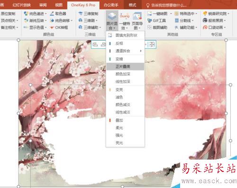Choose 变暗 blend mode
Image resolution: width=237 pixels, height=188 pixels.
[125, 59]
